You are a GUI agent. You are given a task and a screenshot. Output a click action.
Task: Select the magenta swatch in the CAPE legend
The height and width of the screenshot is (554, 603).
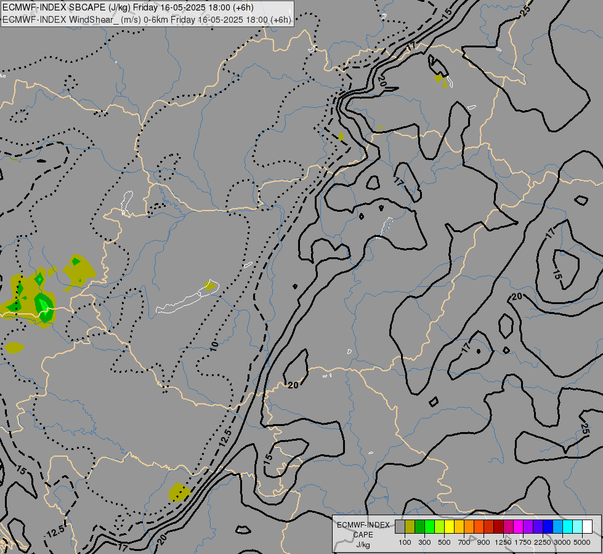tap(519, 526)
